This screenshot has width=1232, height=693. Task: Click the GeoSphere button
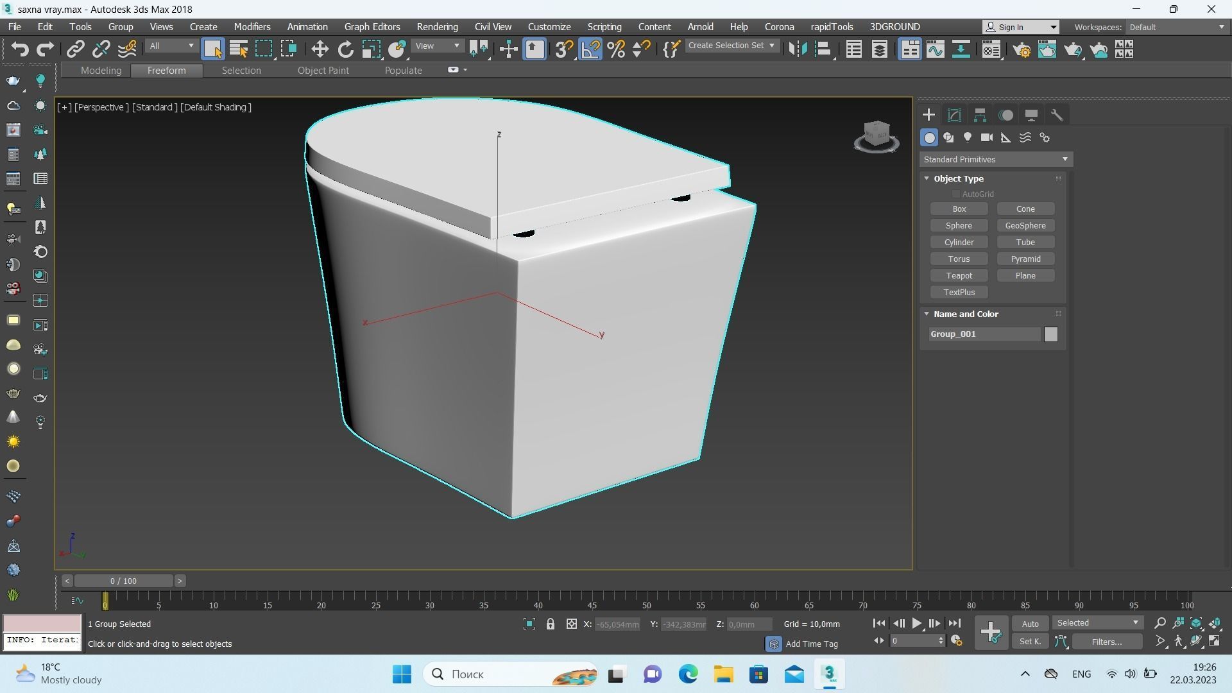1025,226
